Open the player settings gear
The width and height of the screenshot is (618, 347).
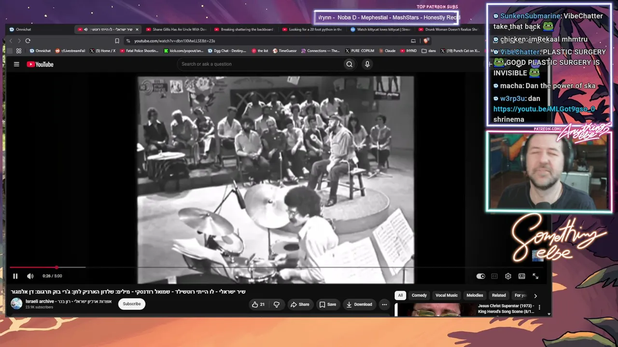(508, 276)
